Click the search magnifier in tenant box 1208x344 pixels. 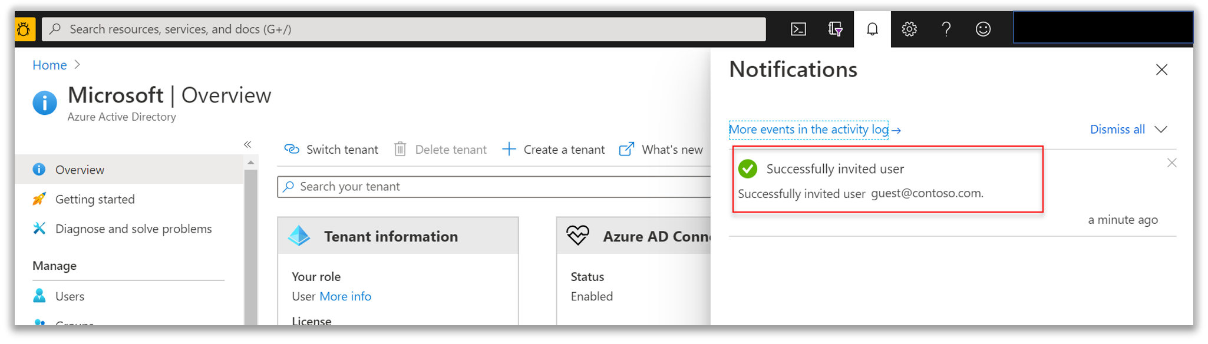(x=288, y=187)
